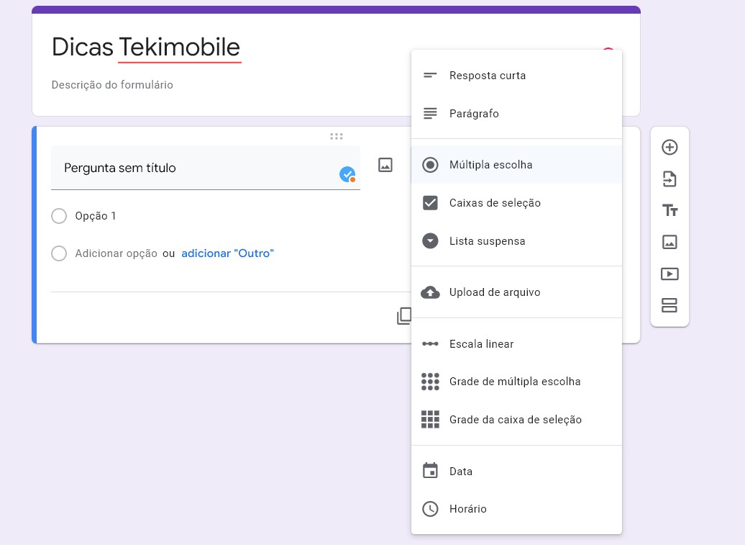Click the Import questions icon

pyautogui.click(x=669, y=179)
